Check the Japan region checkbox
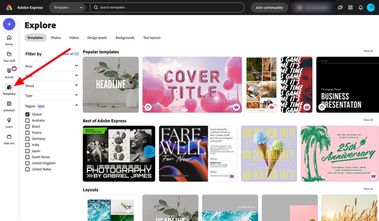 point(27,151)
